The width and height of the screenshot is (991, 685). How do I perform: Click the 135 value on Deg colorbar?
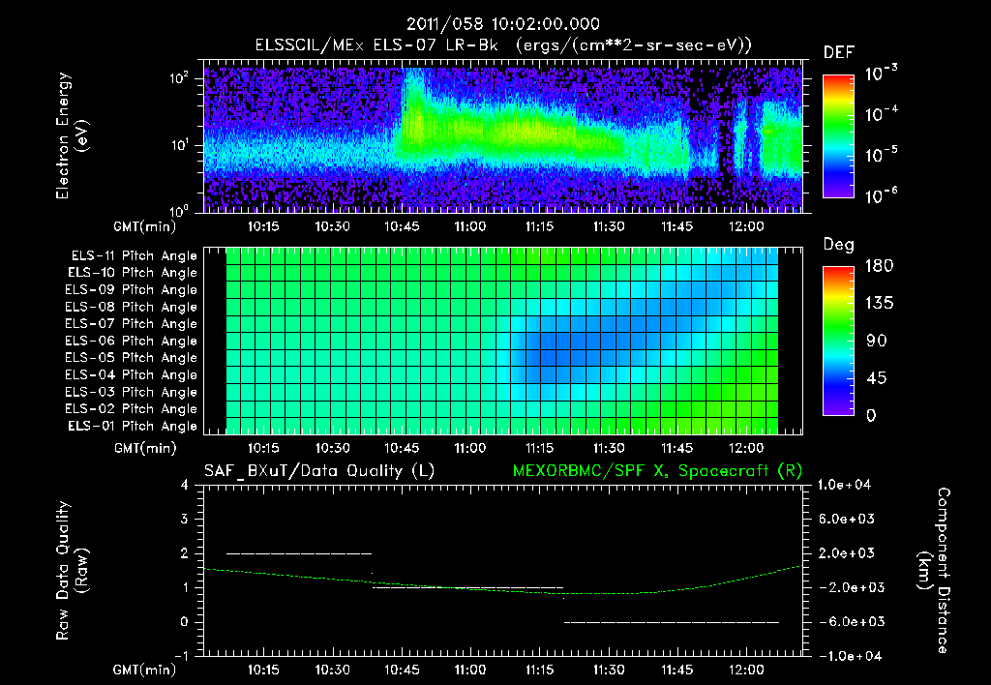click(879, 304)
